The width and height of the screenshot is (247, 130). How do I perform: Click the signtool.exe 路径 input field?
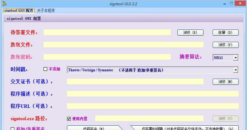click(x=149, y=118)
